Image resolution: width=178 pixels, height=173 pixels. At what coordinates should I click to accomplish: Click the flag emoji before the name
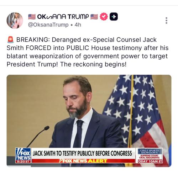click(32, 17)
